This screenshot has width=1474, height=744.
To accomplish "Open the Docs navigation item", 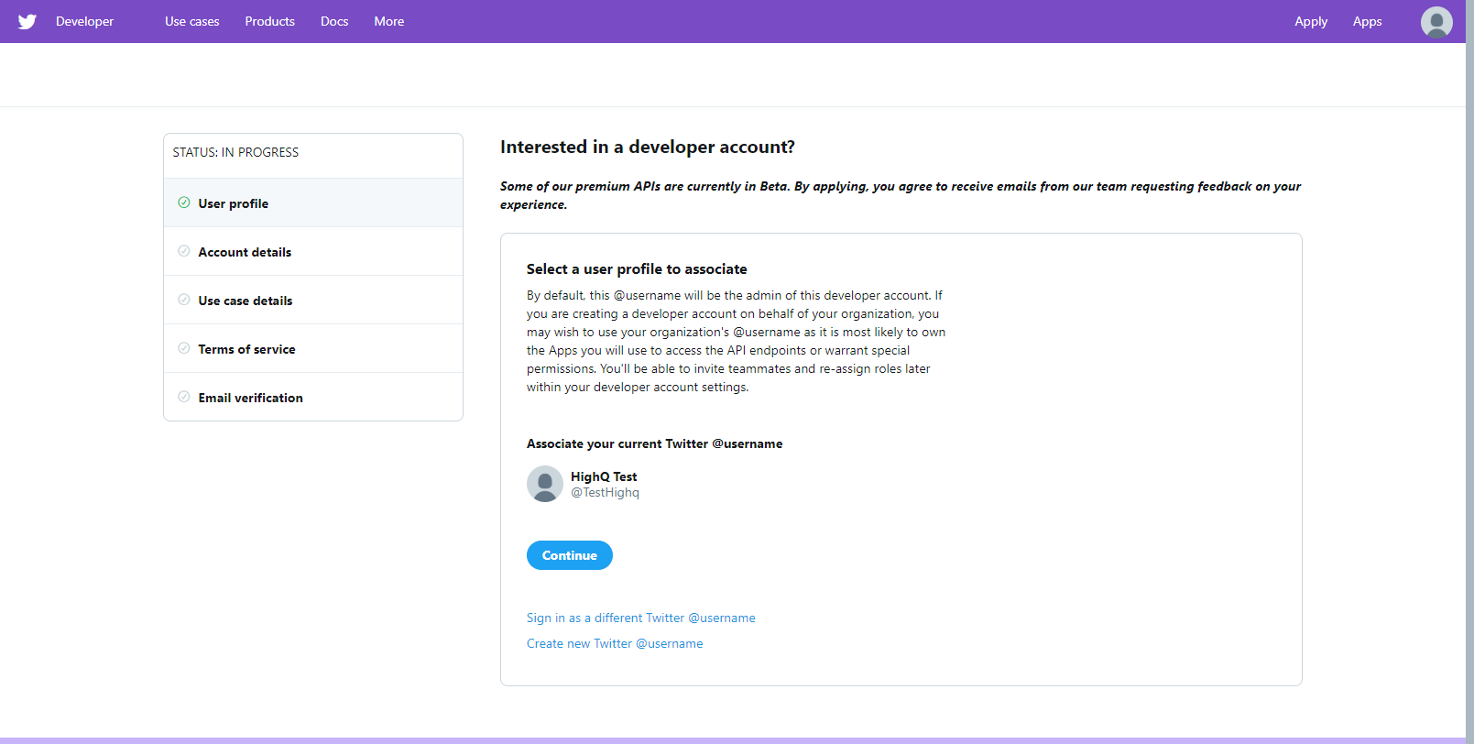I will point(334,21).
